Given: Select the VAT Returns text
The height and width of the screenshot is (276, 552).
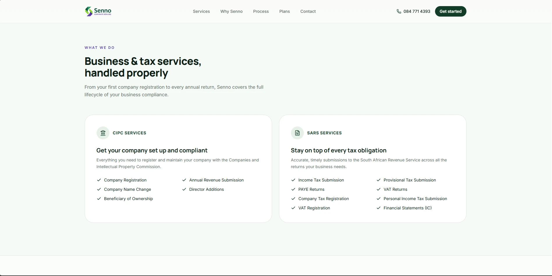Looking at the screenshot, I should click(395, 189).
